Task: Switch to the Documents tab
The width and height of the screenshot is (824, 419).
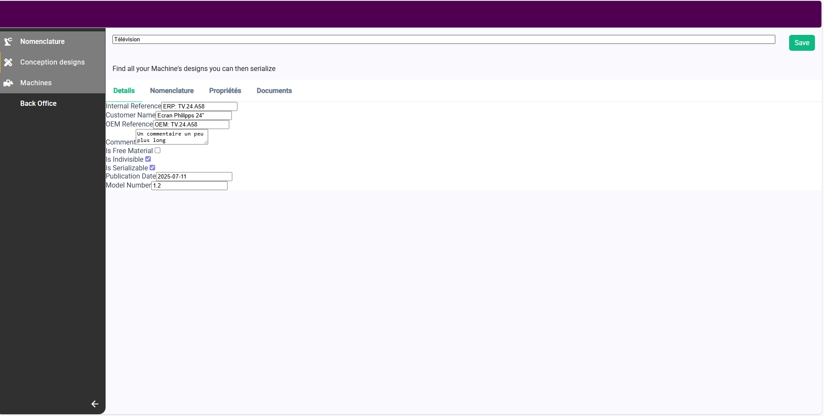Action: point(274,91)
